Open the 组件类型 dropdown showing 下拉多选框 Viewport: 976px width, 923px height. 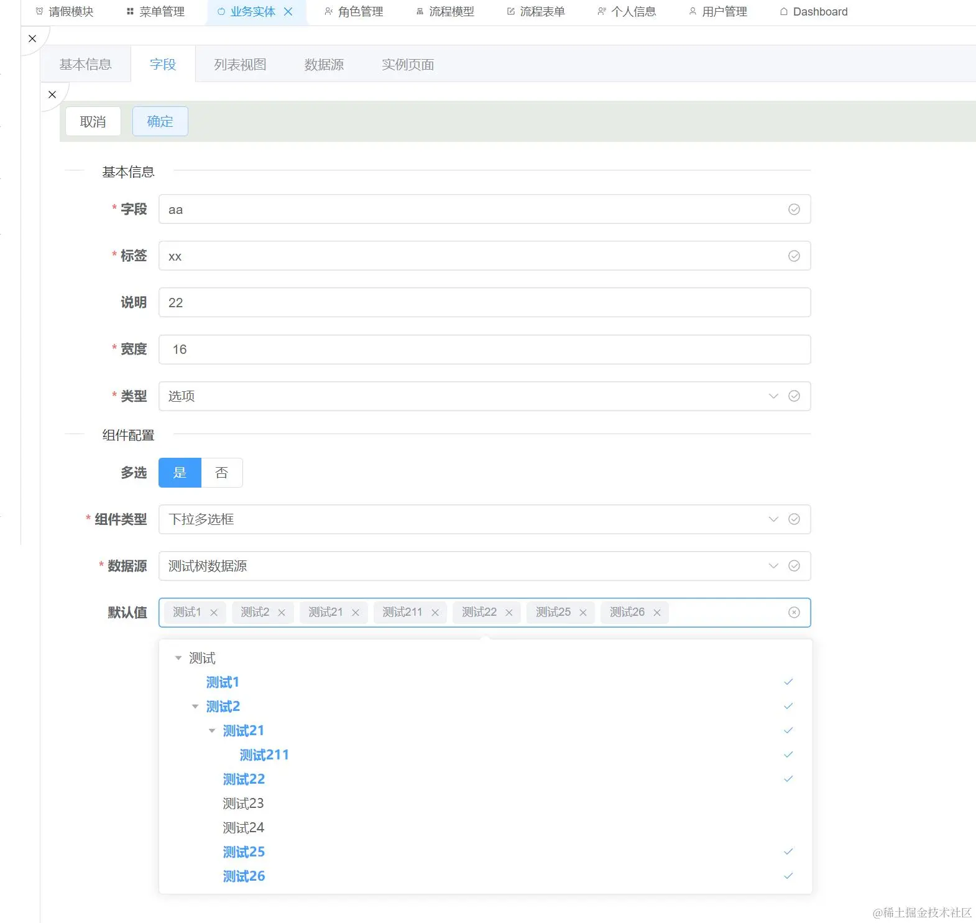[484, 519]
